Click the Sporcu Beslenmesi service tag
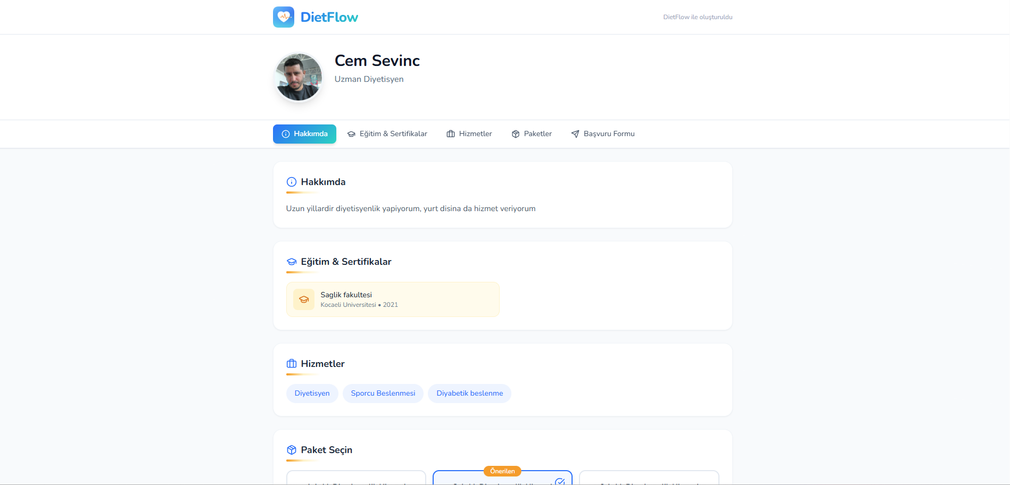Viewport: 1010px width, 485px height. click(x=383, y=394)
